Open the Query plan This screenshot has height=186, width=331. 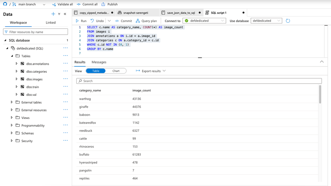[146, 21]
